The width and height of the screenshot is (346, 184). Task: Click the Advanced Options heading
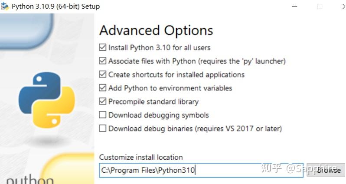point(156,30)
